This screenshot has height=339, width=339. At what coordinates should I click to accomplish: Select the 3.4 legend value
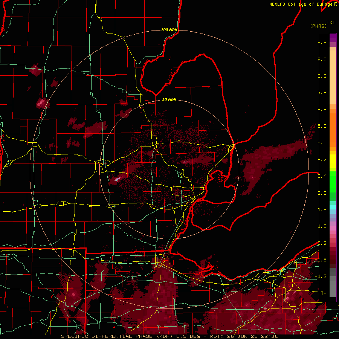[x=322, y=176]
